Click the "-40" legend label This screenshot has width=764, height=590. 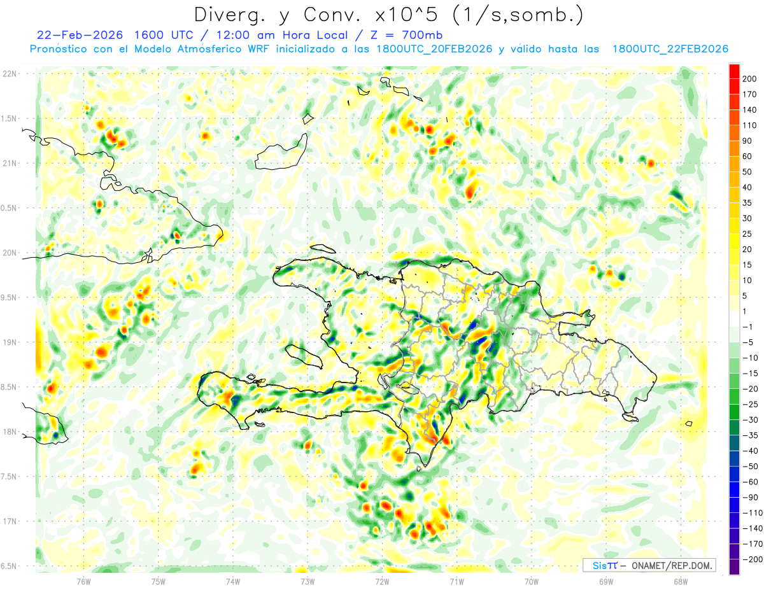751,451
